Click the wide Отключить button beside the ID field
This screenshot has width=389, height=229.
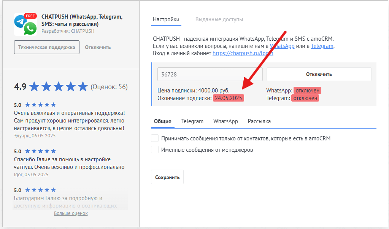click(x=319, y=74)
